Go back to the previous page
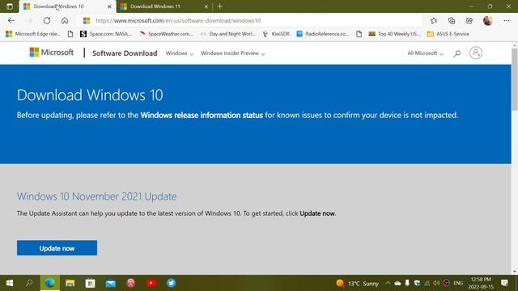 click(11, 20)
